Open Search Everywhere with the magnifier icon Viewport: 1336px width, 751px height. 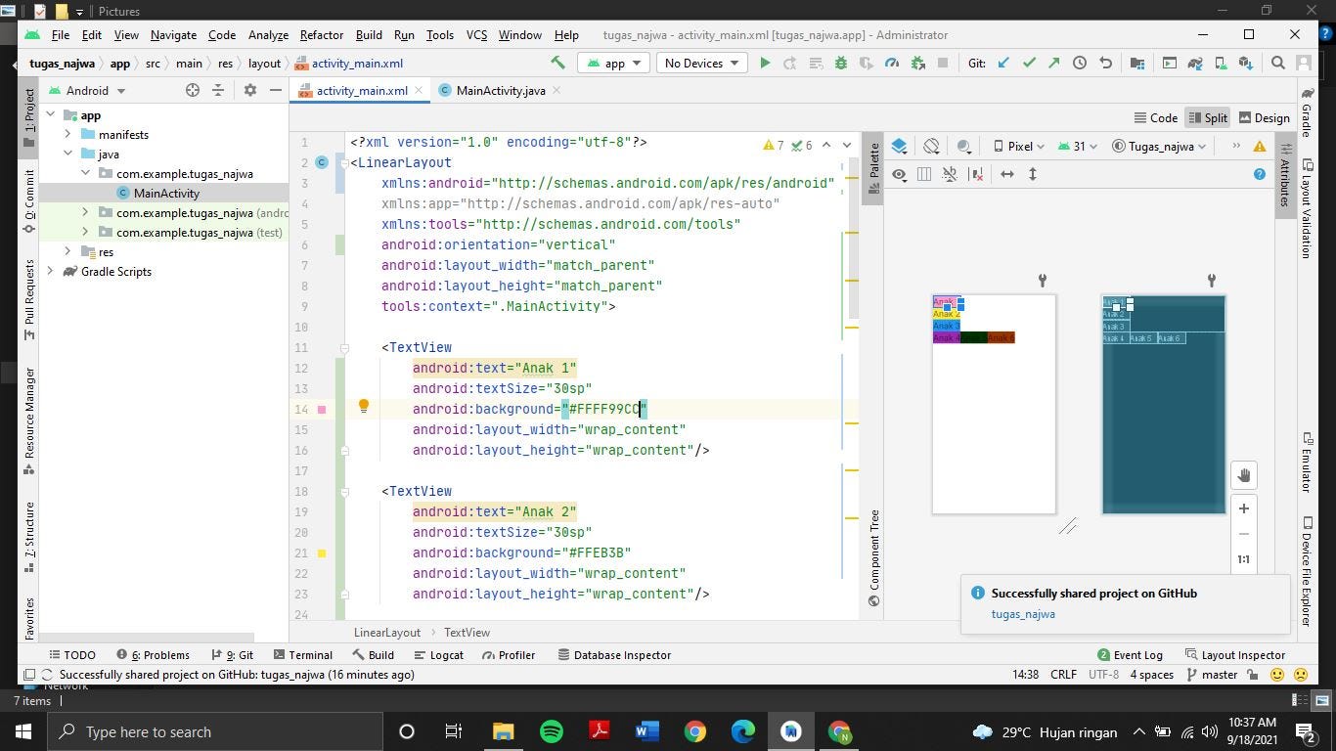coord(1277,62)
